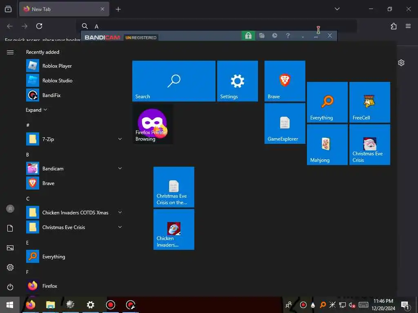Open the notification center icon

(x=405, y=305)
